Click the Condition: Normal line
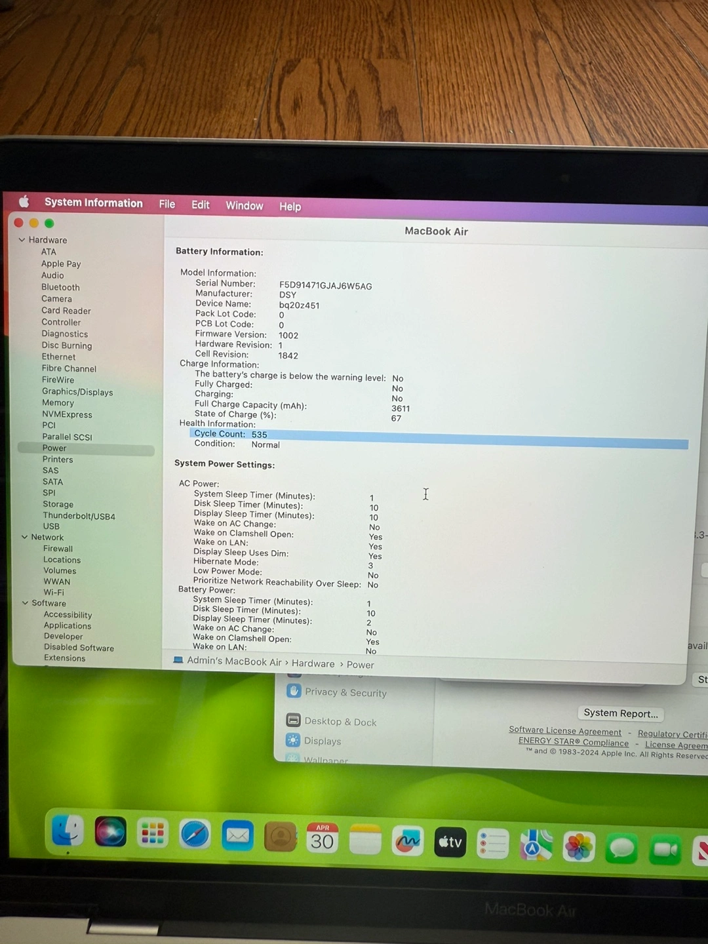 pyautogui.click(x=237, y=444)
